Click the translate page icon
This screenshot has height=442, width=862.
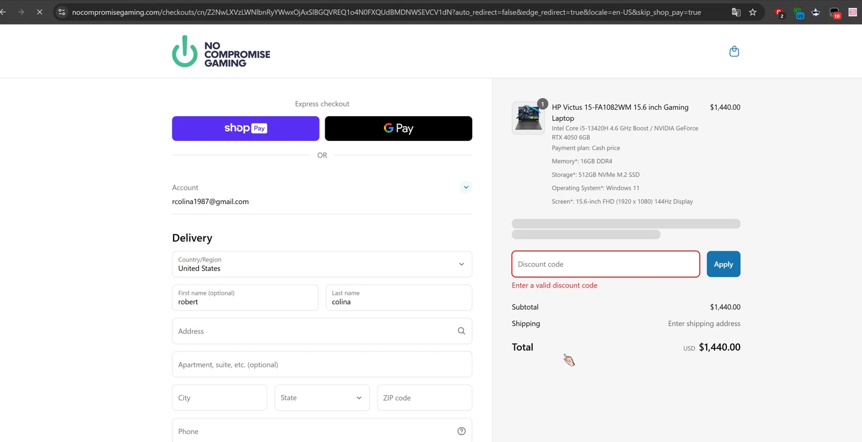tap(736, 12)
